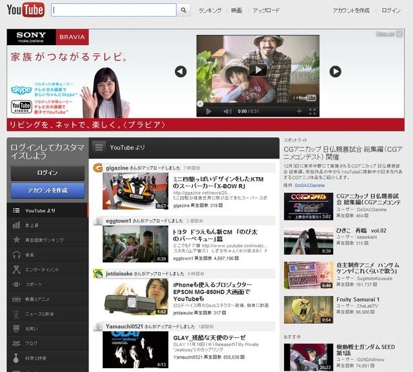Click eggtown1 channel avatar

click(97, 221)
